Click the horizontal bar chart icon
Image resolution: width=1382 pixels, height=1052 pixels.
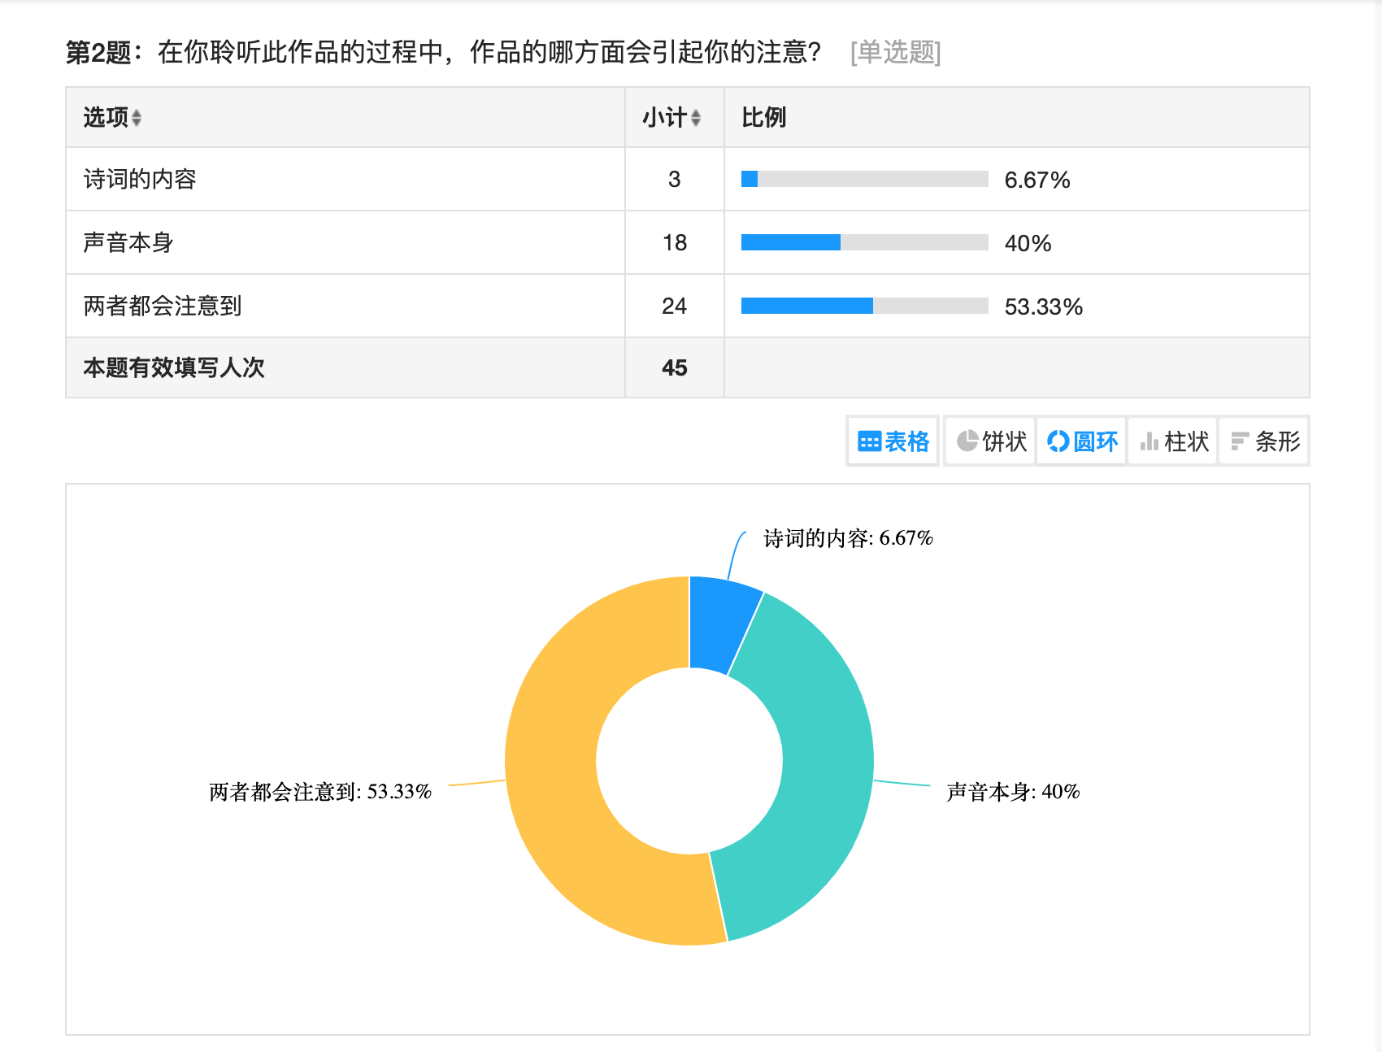pyautogui.click(x=1240, y=441)
